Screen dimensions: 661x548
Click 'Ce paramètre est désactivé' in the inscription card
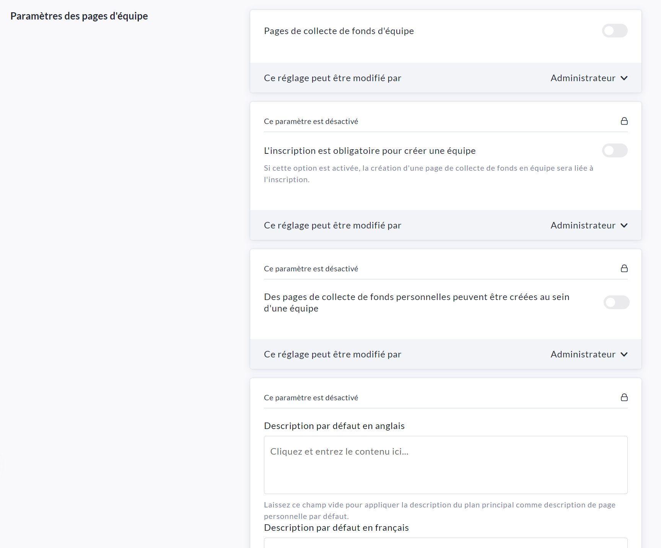coord(311,121)
